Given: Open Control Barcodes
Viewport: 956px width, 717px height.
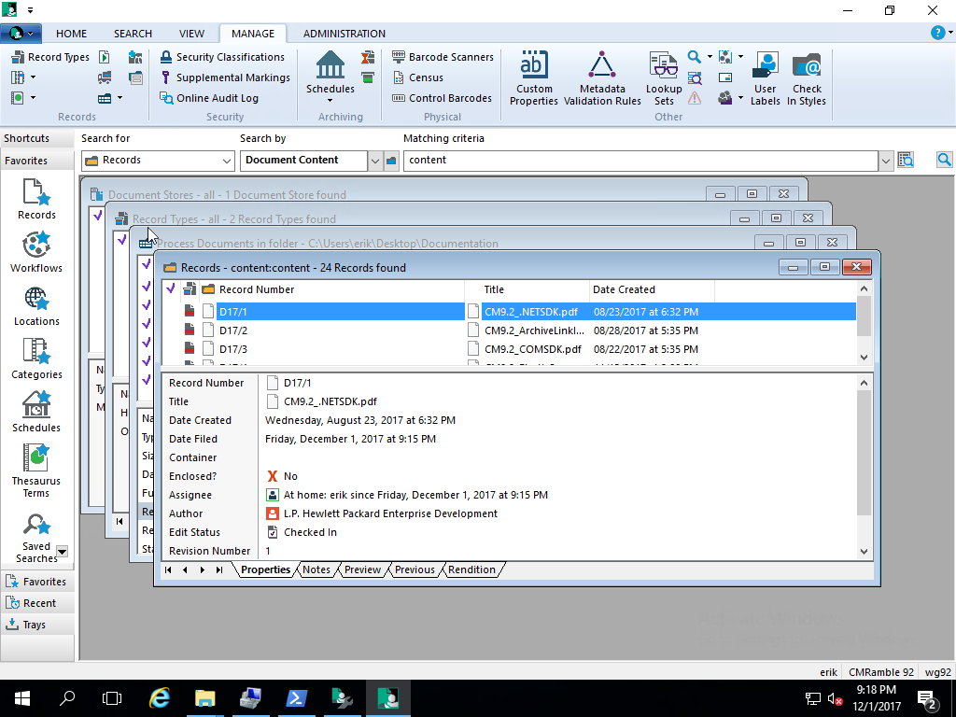Looking at the screenshot, I should click(442, 98).
